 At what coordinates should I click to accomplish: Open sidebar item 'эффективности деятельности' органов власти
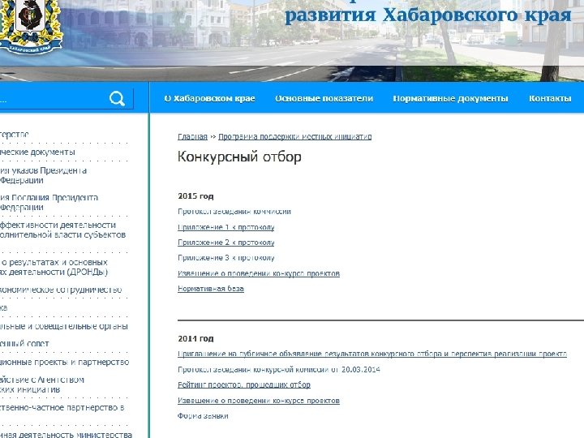pos(62,230)
